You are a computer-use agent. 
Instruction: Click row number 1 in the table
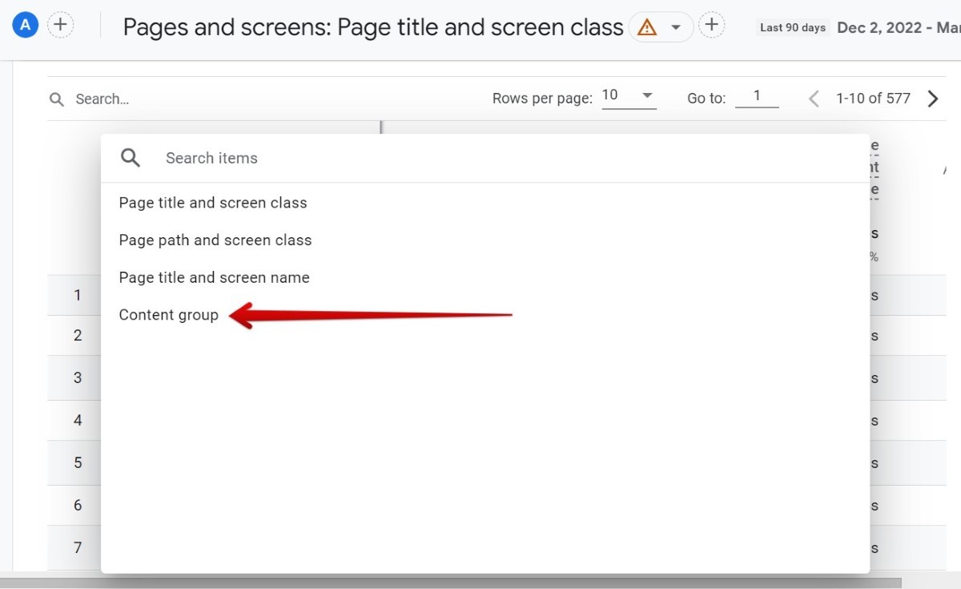point(78,295)
